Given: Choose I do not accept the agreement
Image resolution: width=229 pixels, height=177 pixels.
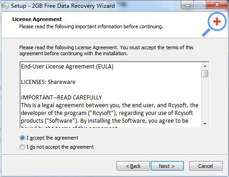Looking at the screenshot, I should [x=56, y=147].
